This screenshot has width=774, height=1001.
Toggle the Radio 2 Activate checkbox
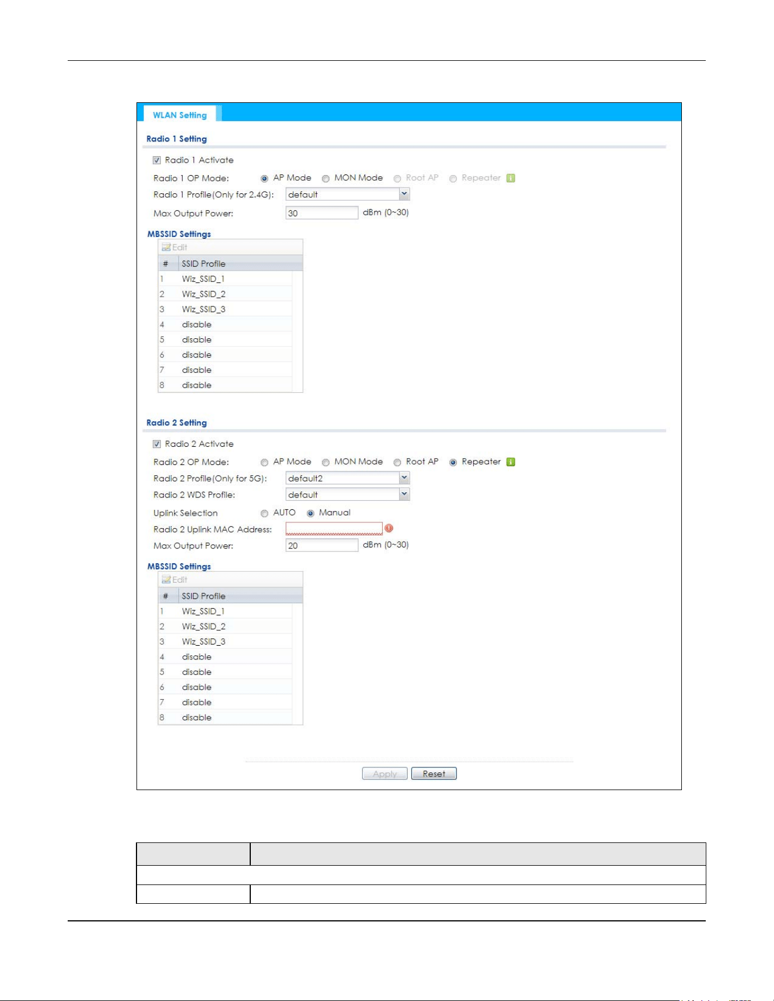click(x=157, y=444)
